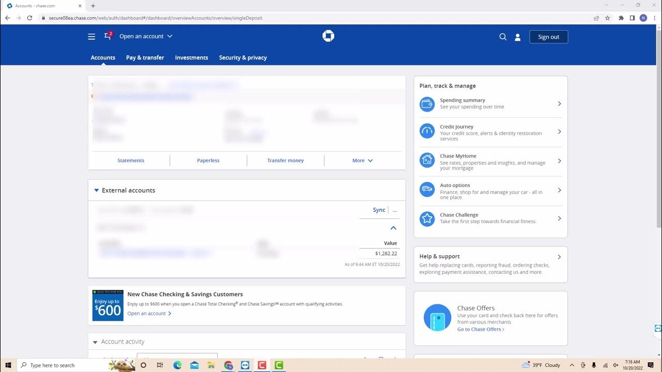662x372 pixels.
Task: Open the hamburger main menu
Action: [x=92, y=37]
